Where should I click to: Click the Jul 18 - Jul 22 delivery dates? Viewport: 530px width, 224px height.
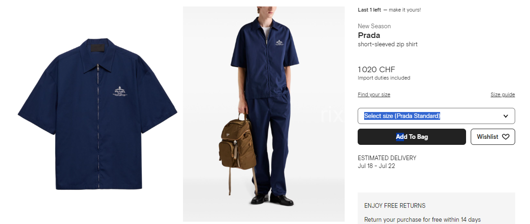[377, 166]
